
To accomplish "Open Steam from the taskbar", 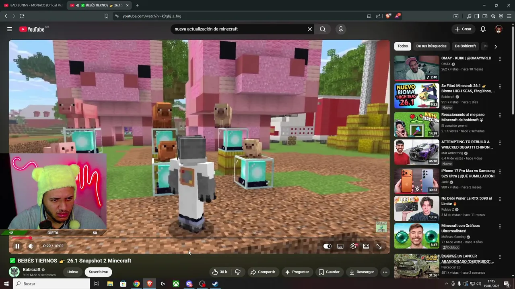I will point(215,284).
